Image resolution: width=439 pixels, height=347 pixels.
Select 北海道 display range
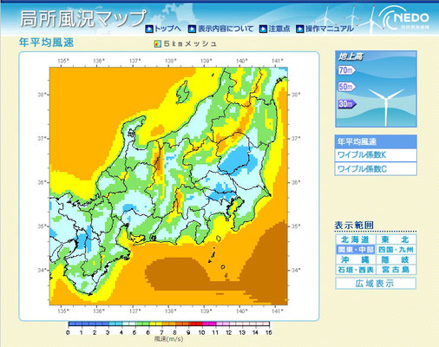click(355, 239)
